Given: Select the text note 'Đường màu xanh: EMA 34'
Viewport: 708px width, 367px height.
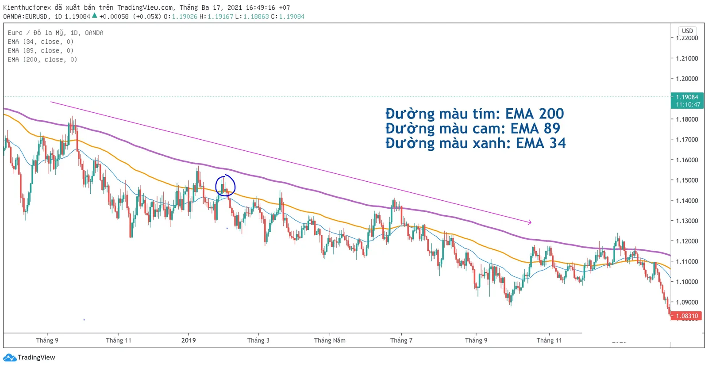Looking at the screenshot, I should (x=475, y=143).
